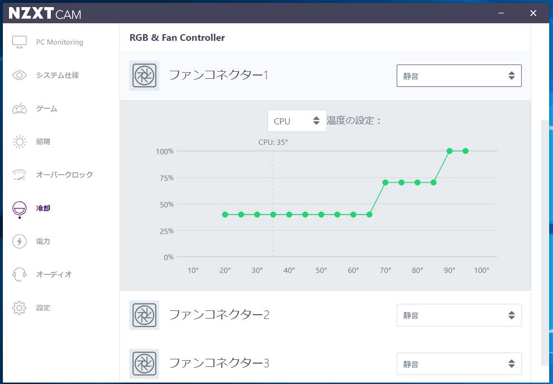
Task: Open the 静音 profile dropdown for ファンコネクター3
Action: pos(459,364)
